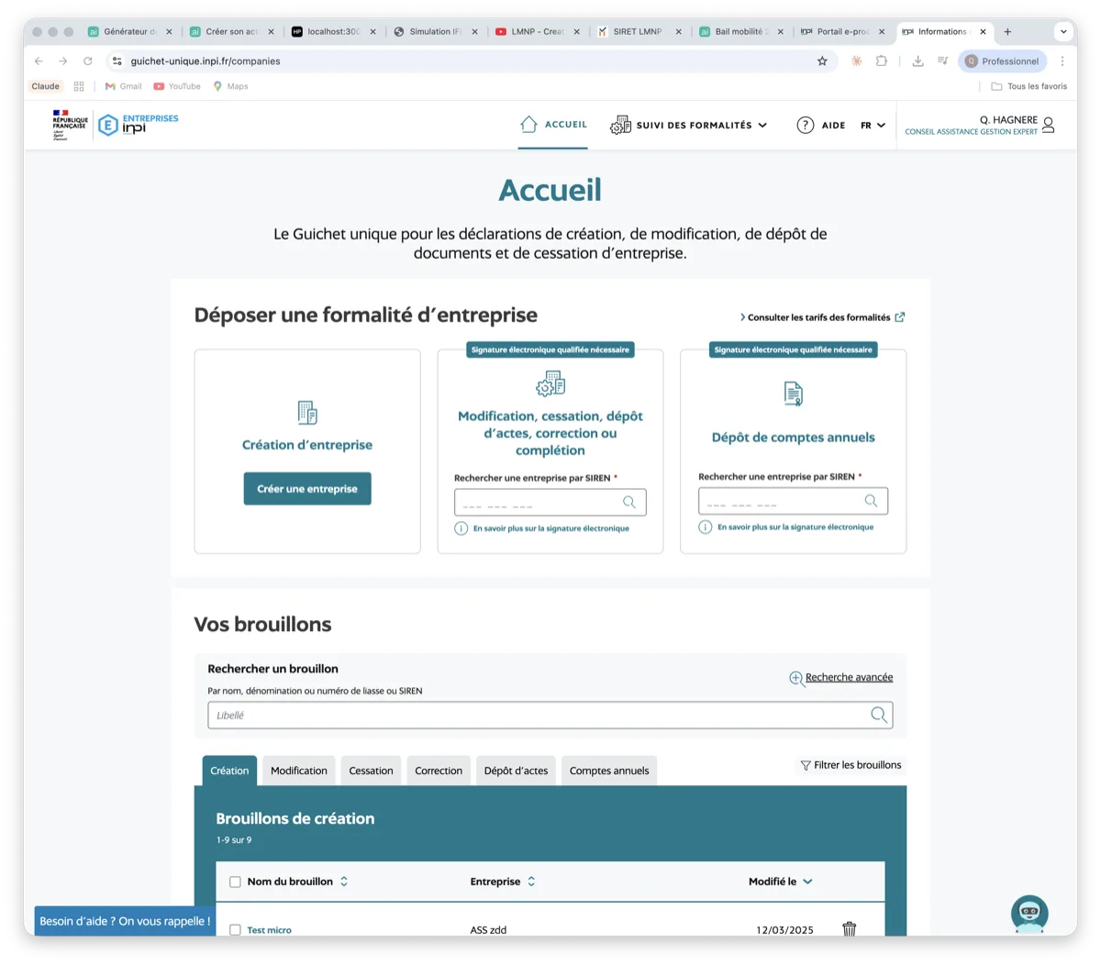The height and width of the screenshot is (965, 1101).
Task: Check the select-all checkbox in the drafts table header
Action: [234, 881]
